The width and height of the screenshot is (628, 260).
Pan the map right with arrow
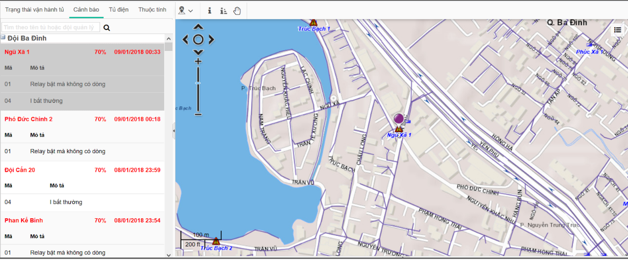(211, 39)
